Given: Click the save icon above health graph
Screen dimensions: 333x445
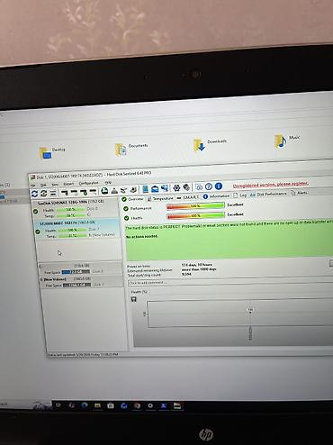Looking at the screenshot, I should 134,299.
